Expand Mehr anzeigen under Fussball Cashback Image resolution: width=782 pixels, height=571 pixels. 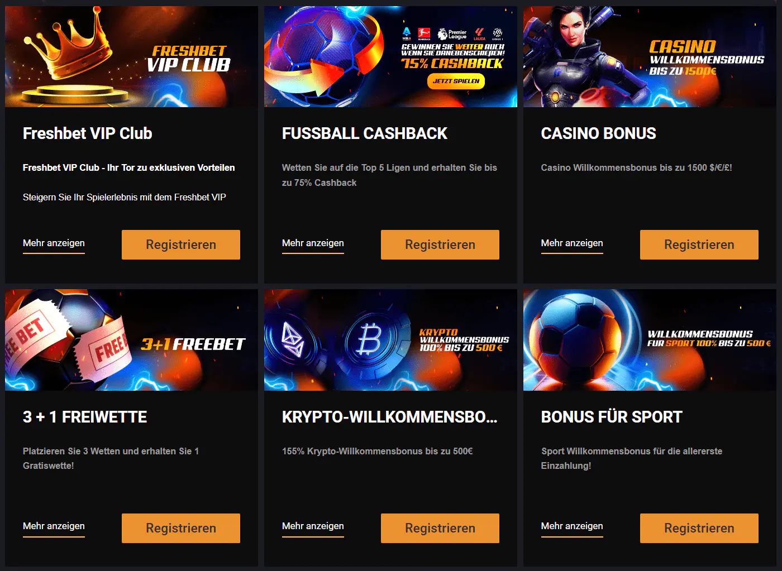(x=313, y=243)
